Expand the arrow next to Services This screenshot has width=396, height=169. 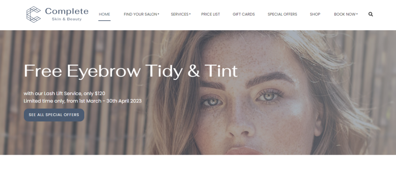click(189, 14)
